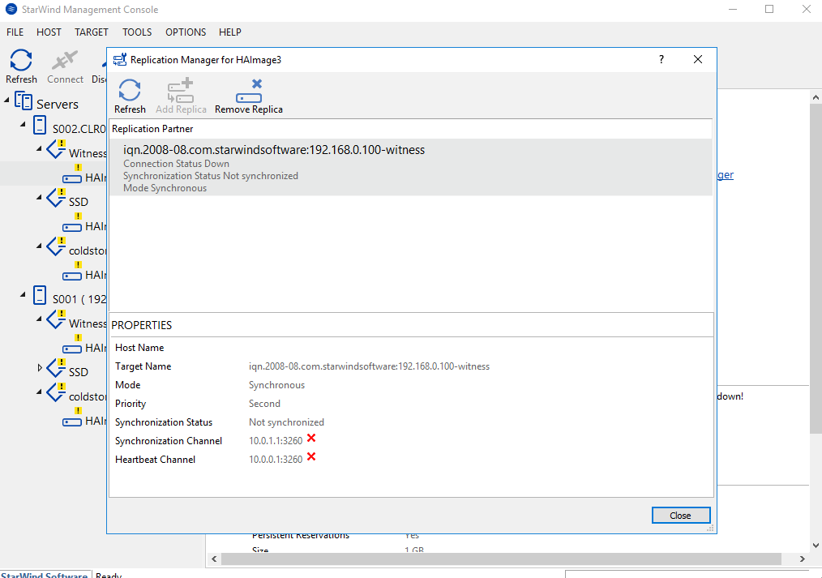Click the Replication Manager title bar icon

pos(120,60)
